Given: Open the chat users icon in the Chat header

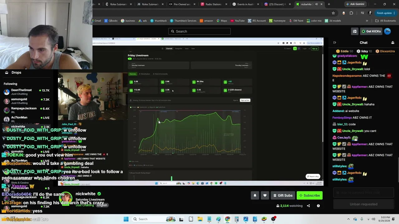Looking at the screenshot, I should [393, 43].
